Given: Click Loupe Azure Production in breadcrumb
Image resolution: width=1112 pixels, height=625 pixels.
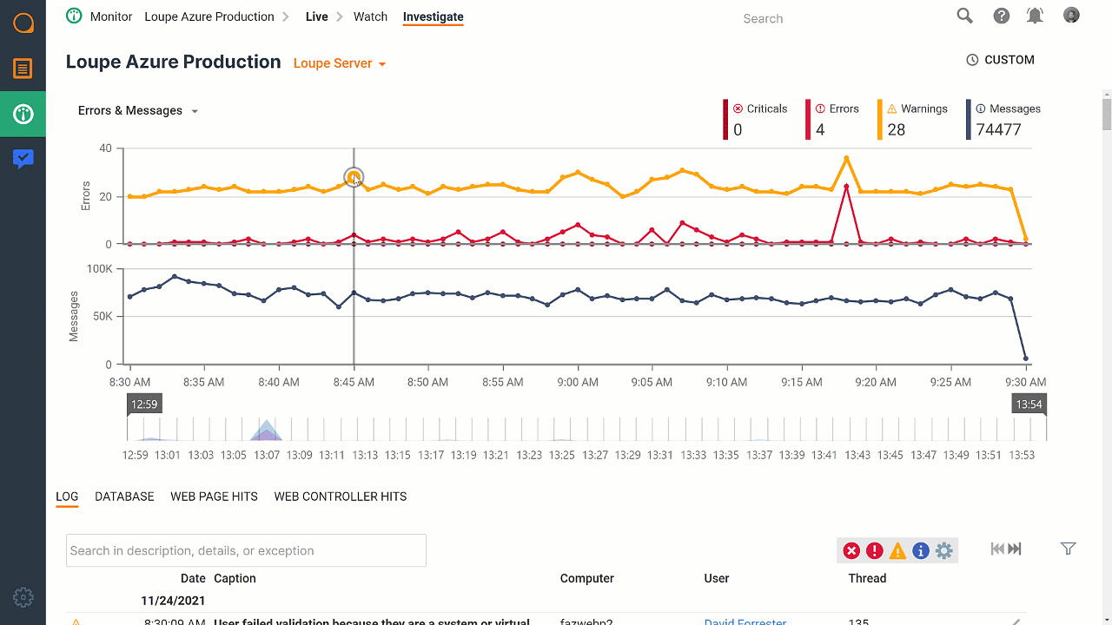Looking at the screenshot, I should [209, 16].
